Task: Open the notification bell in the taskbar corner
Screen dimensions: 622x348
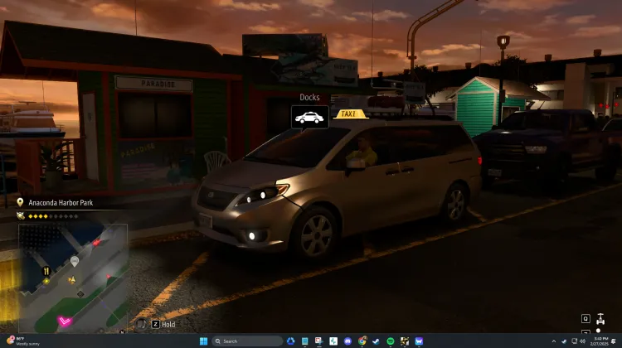Action: point(614,341)
